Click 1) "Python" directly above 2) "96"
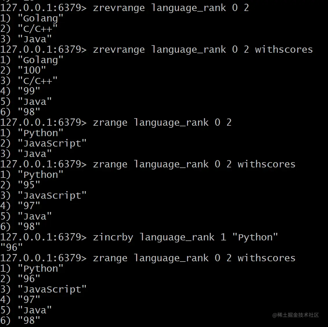Image resolution: width=328 pixels, height=327 pixels. pyautogui.click(x=32, y=268)
